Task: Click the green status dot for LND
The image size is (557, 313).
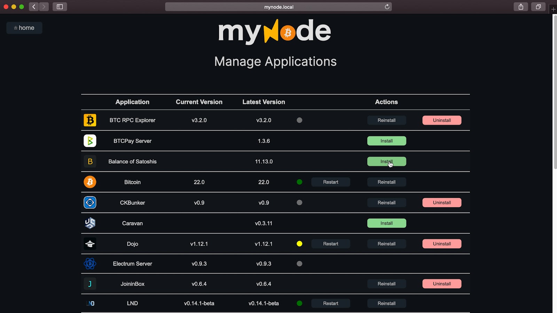Action: pos(299,303)
